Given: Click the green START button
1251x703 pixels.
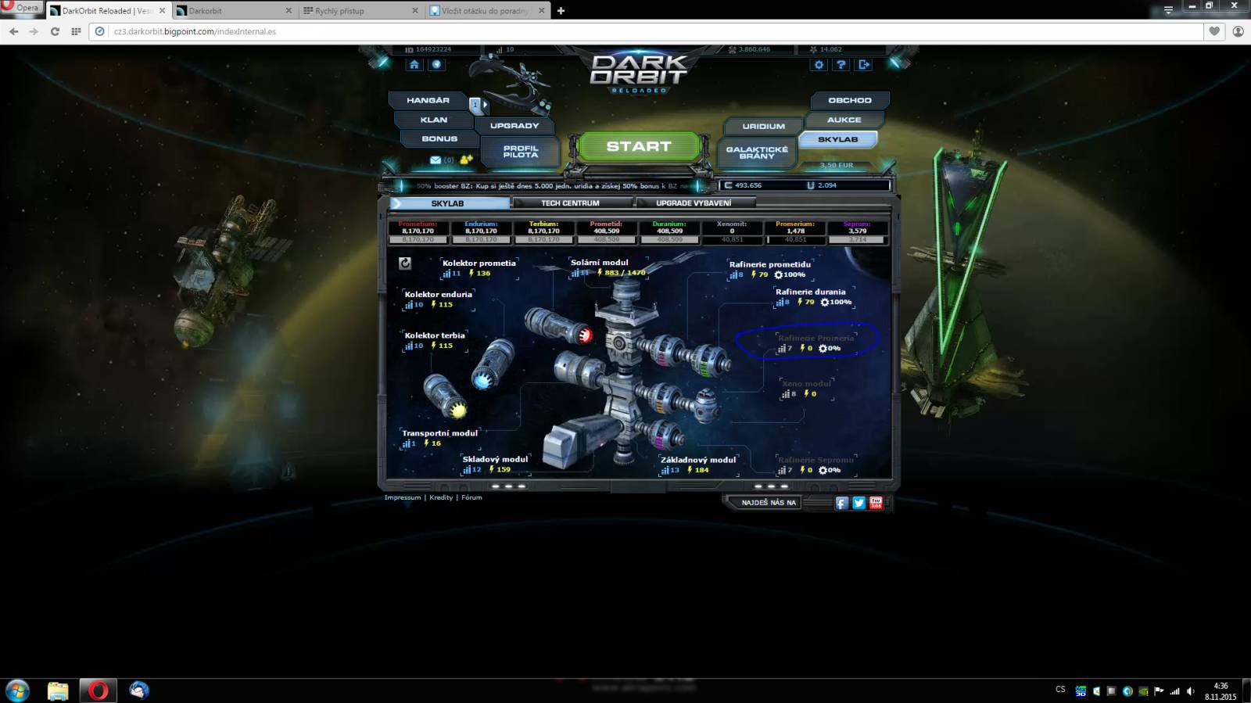Looking at the screenshot, I should click(639, 146).
